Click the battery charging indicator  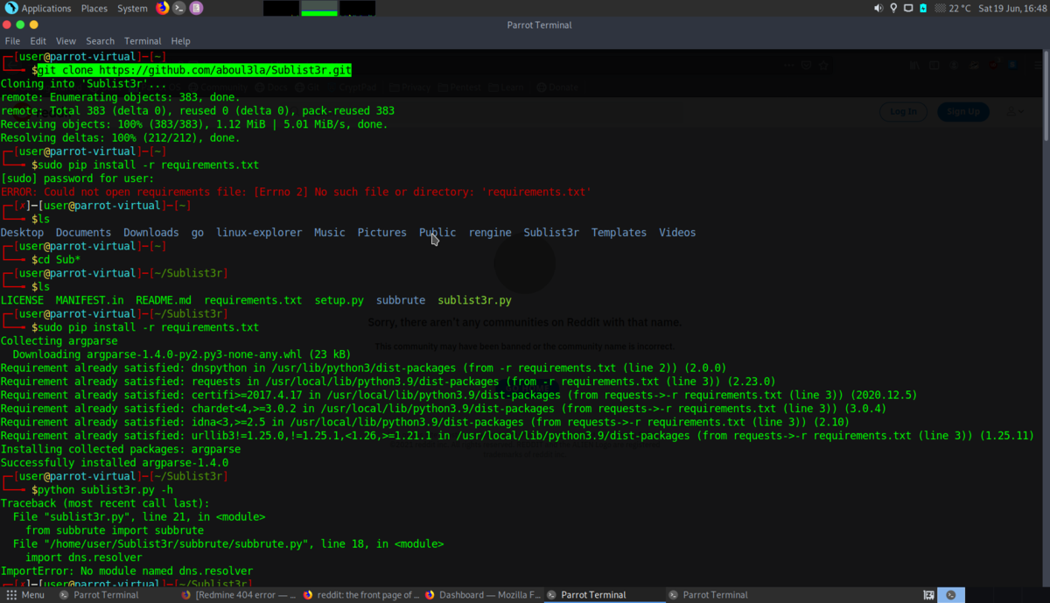point(923,8)
